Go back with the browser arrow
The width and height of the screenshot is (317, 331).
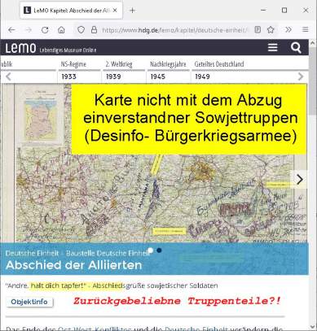11,30
